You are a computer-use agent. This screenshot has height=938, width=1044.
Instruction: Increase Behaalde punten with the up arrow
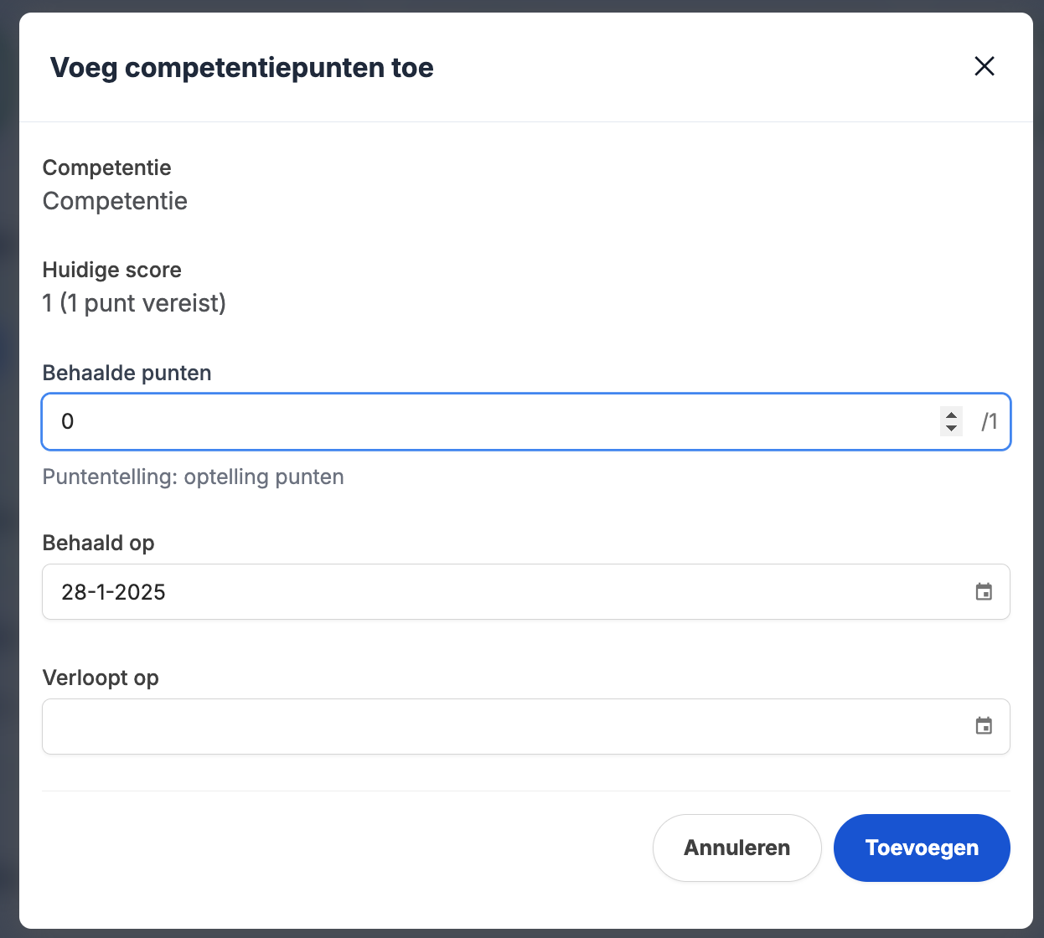tap(951, 415)
